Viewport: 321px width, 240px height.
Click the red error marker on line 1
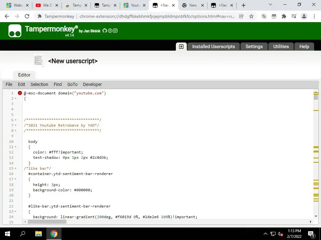(x=20, y=93)
